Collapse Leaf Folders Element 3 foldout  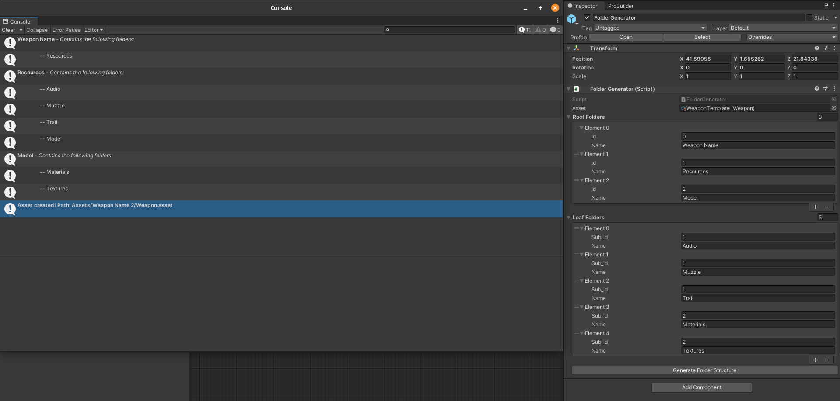tap(582, 307)
